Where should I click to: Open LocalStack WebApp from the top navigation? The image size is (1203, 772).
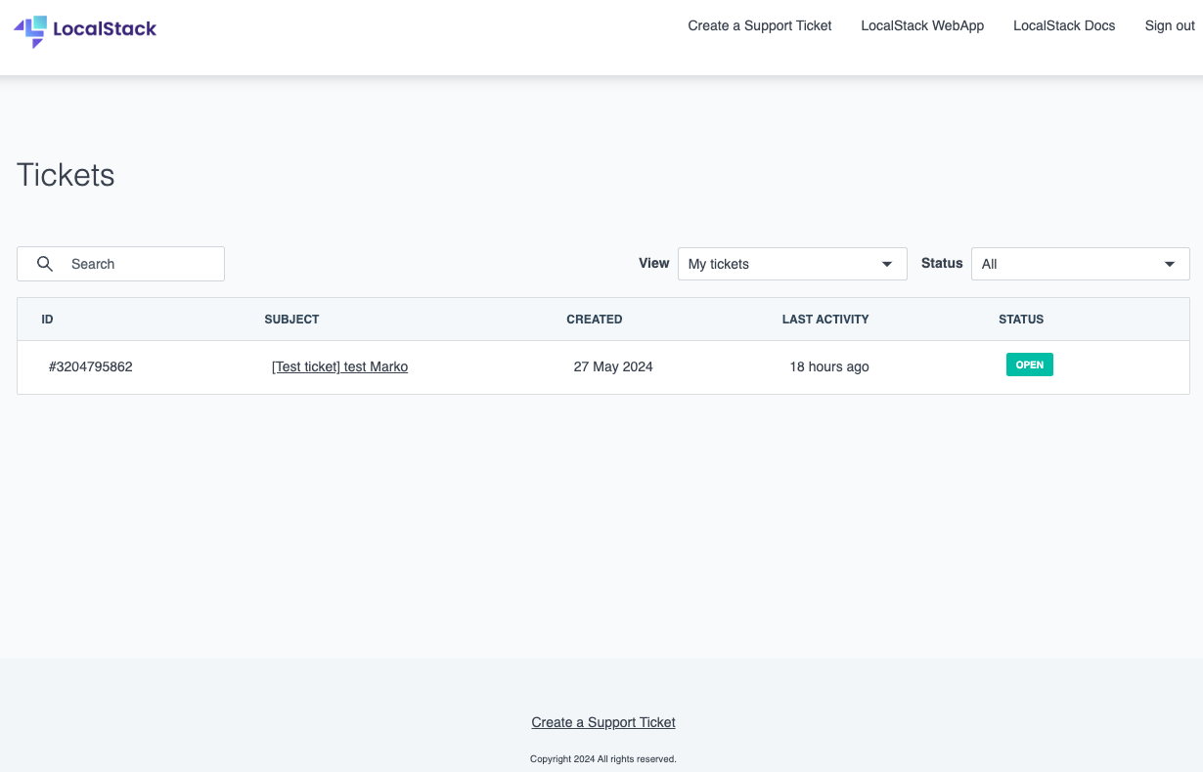pos(921,25)
